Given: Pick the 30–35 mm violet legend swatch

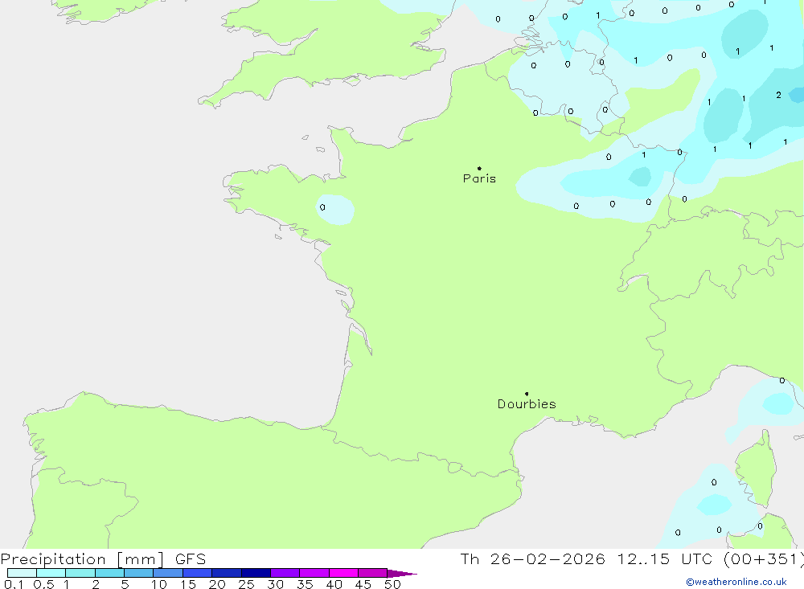Looking at the screenshot, I should point(285,573).
